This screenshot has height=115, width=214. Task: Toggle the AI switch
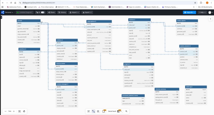42,12
